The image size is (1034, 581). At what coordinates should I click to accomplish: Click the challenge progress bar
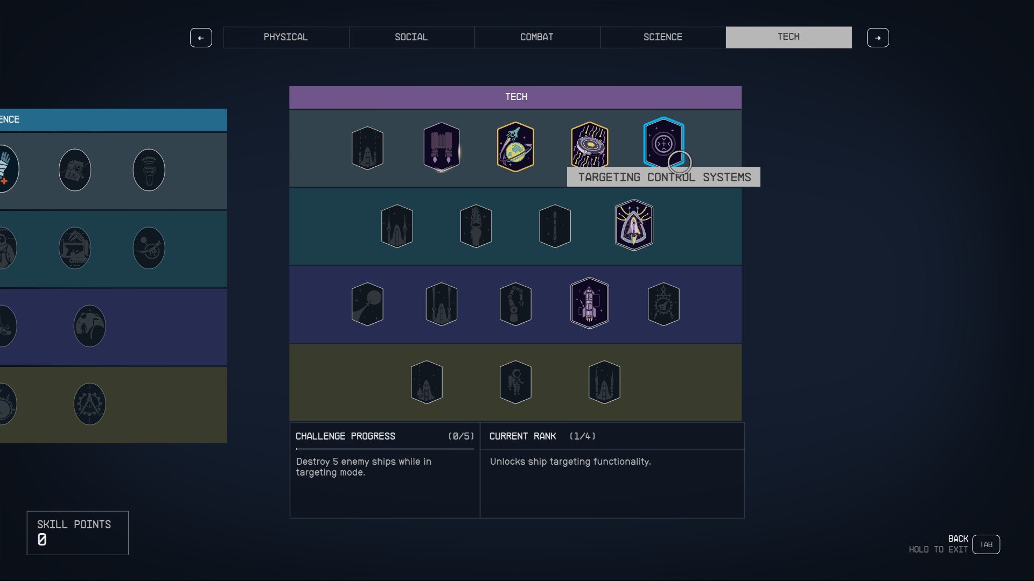click(385, 449)
